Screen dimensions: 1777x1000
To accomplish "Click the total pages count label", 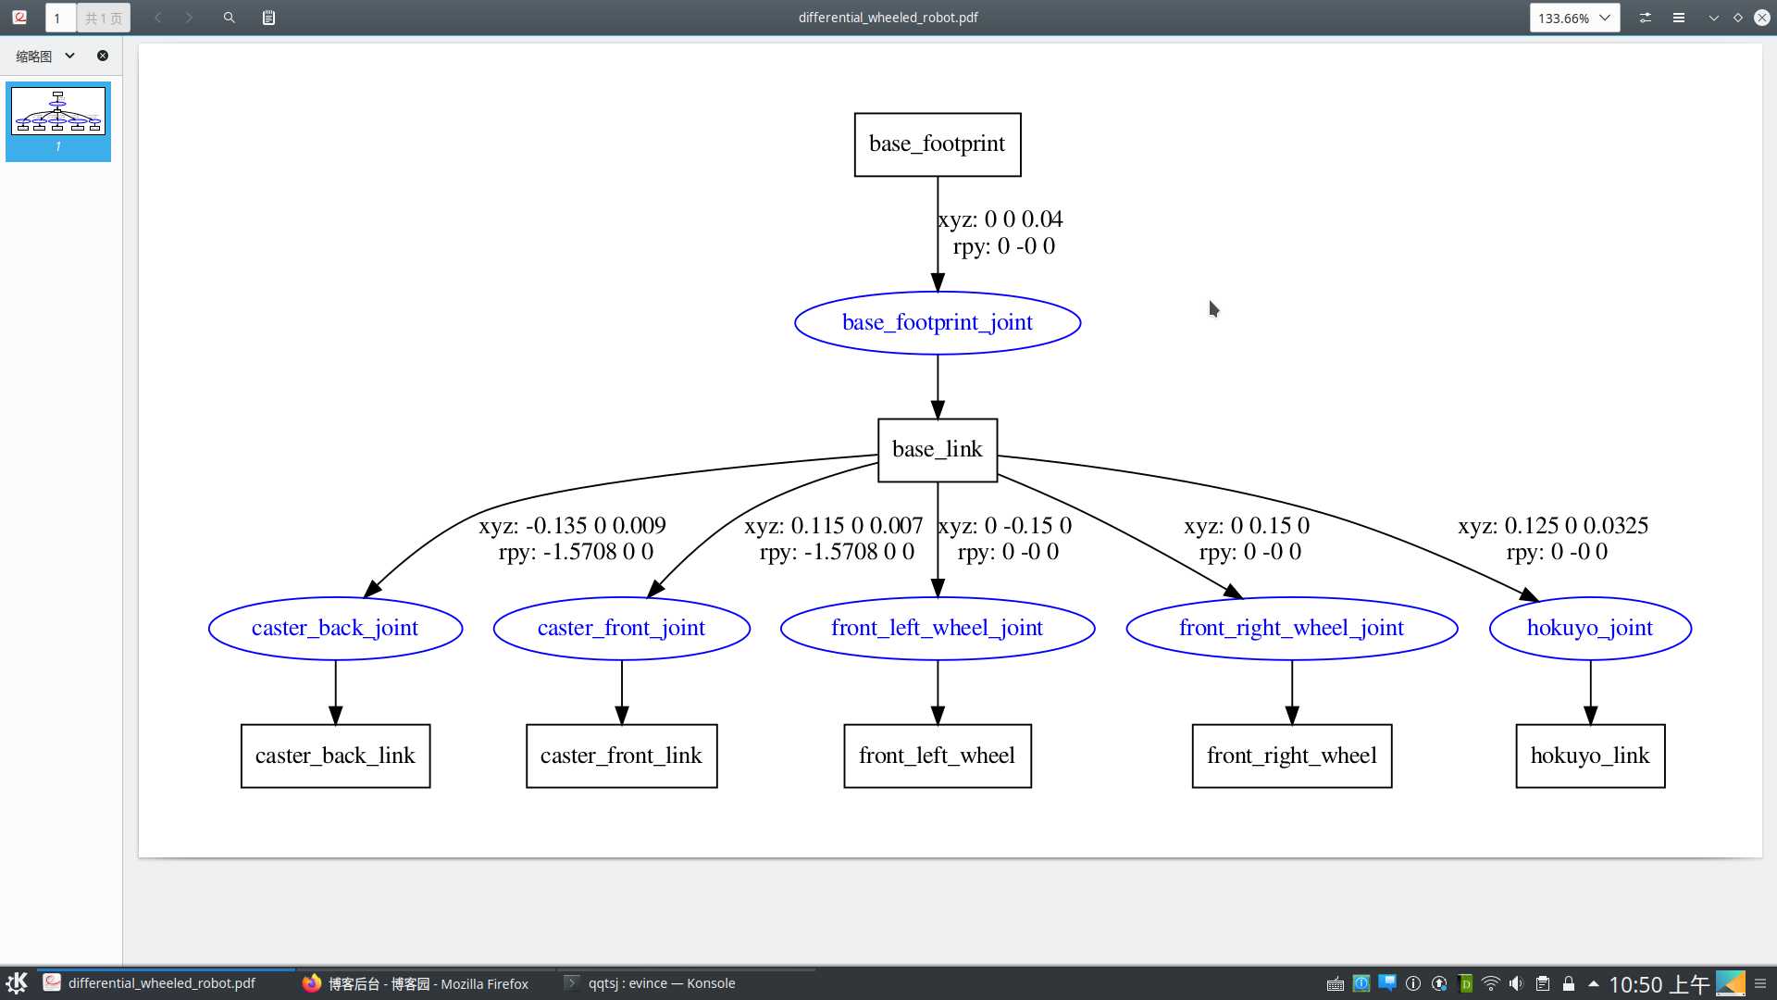I will click(x=104, y=18).
